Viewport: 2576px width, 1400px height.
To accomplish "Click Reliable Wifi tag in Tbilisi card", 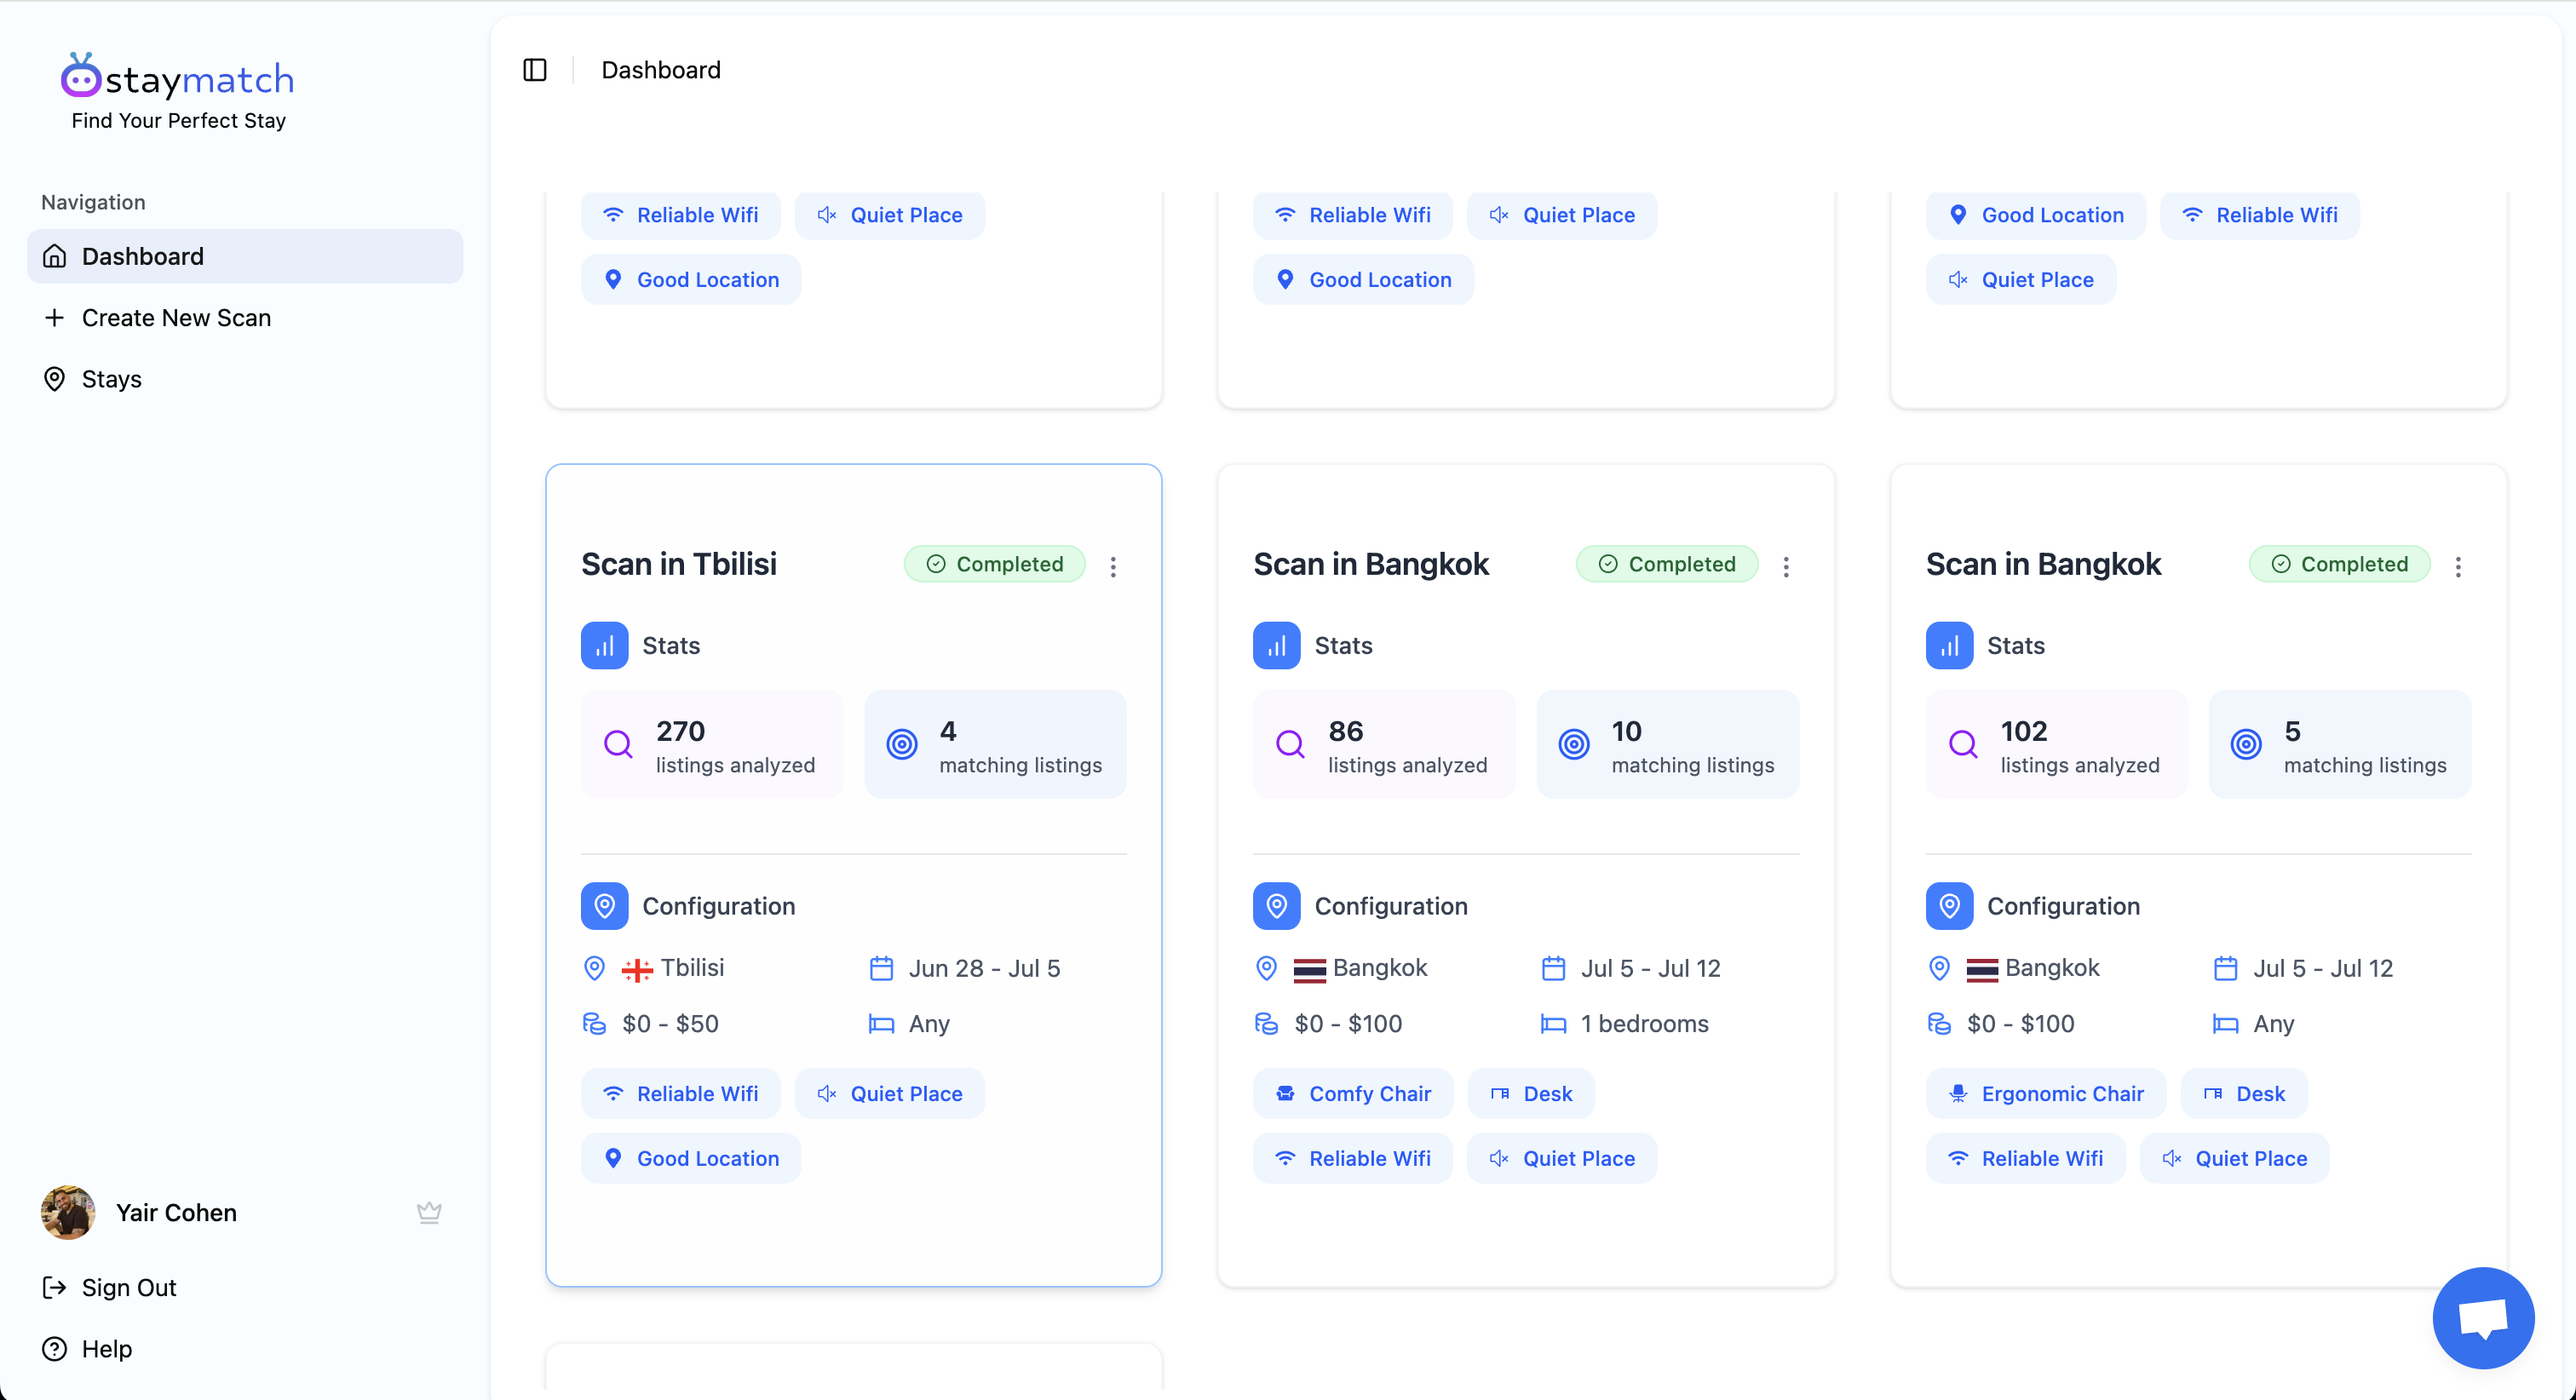I will 681,1093.
